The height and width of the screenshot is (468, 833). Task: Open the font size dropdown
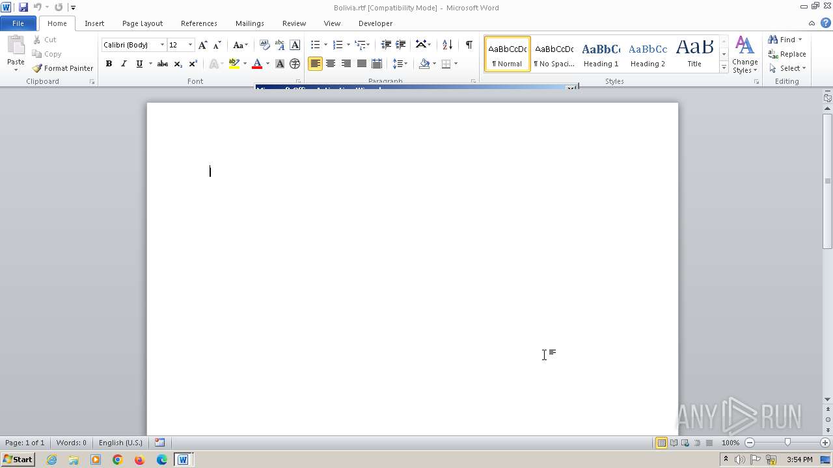tap(190, 45)
